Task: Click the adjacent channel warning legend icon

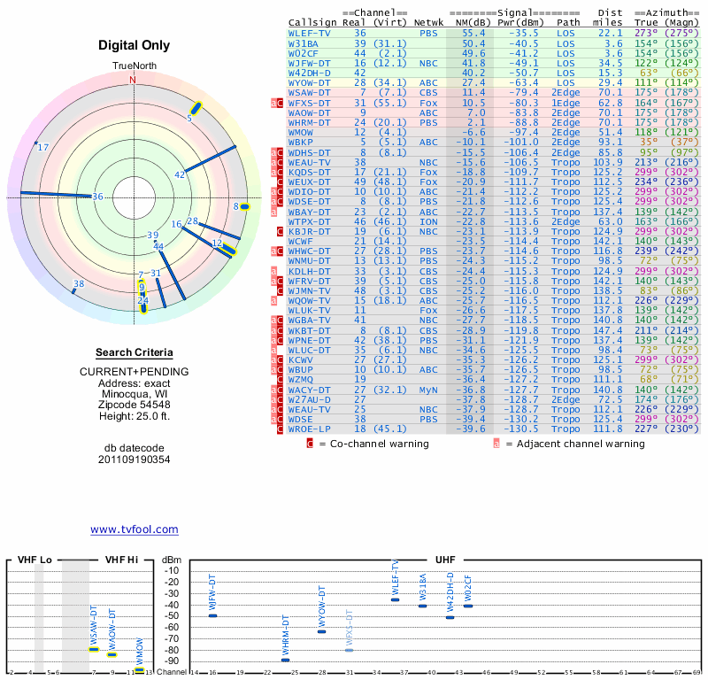Action: point(496,443)
